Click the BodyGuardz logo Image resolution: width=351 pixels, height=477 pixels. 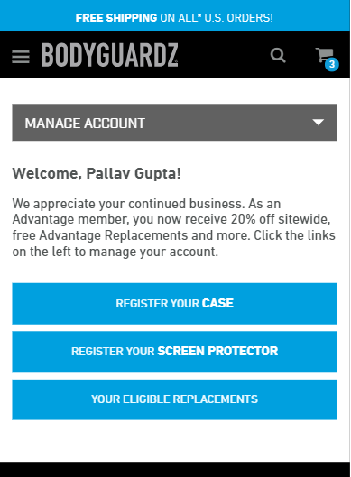click(109, 55)
